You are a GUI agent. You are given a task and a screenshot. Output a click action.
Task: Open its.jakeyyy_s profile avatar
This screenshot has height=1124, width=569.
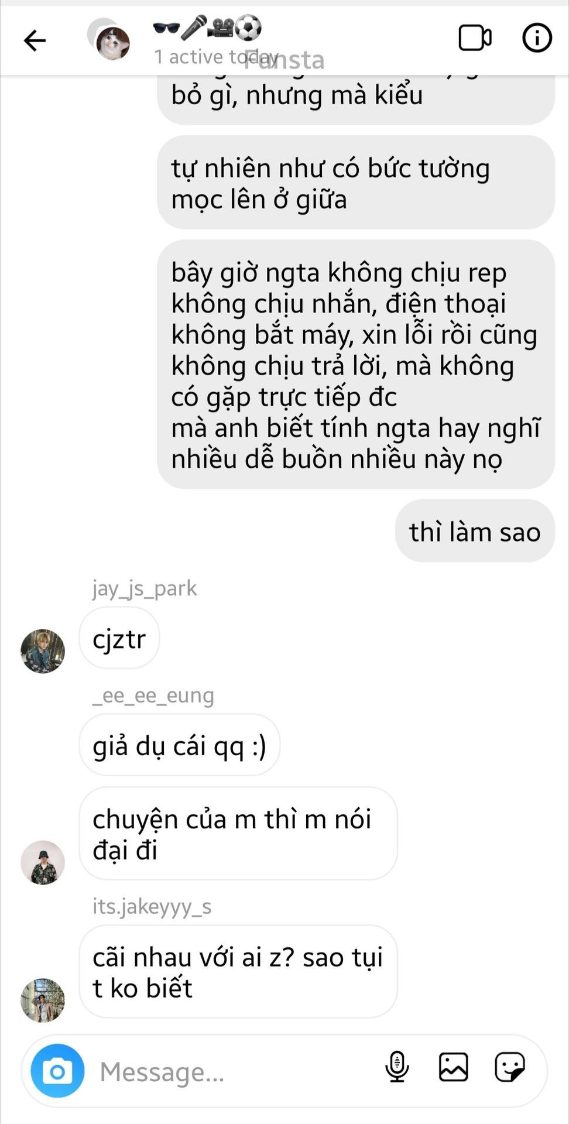click(x=43, y=1000)
